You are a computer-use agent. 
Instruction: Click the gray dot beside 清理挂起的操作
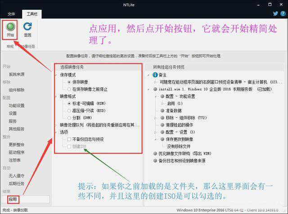[x=162, y=125]
